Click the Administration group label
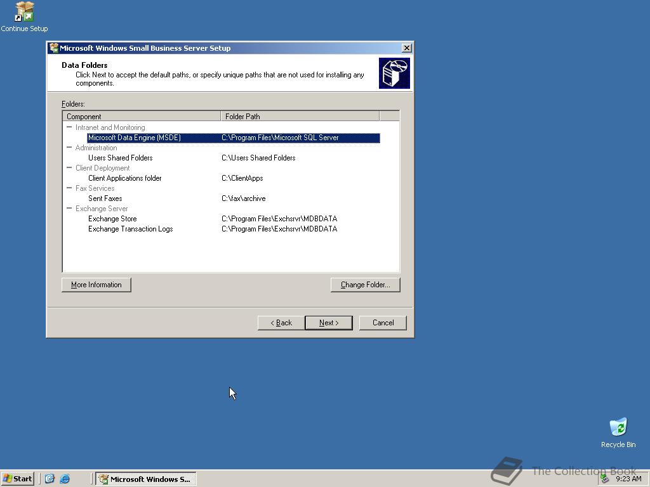 (96, 148)
